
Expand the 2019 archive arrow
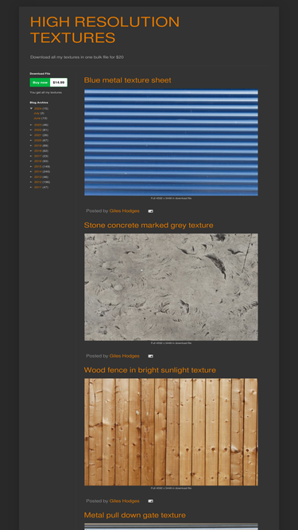32,145
